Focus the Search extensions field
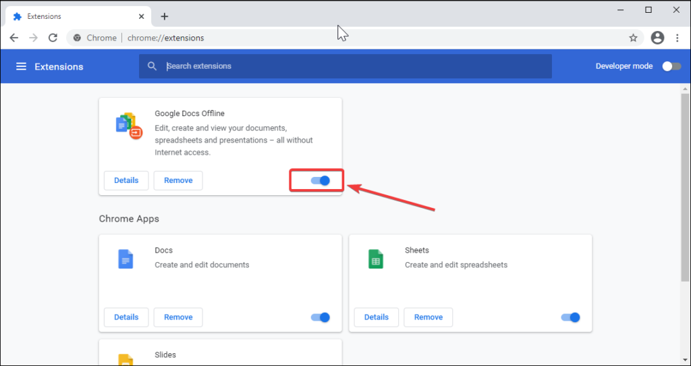 point(345,66)
